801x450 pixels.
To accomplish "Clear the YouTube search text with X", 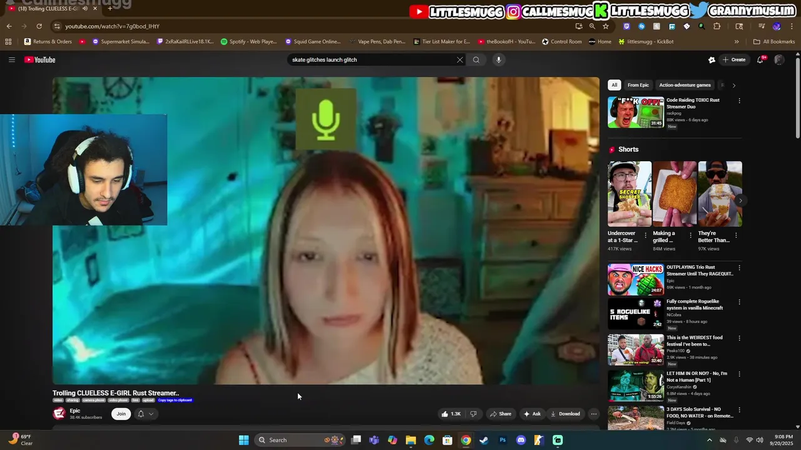I will point(460,60).
